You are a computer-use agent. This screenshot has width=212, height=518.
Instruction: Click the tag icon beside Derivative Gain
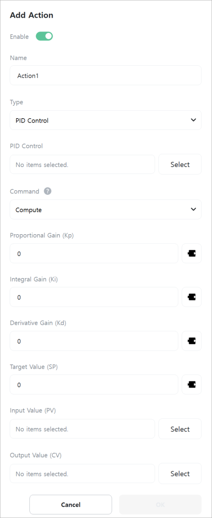click(x=192, y=341)
